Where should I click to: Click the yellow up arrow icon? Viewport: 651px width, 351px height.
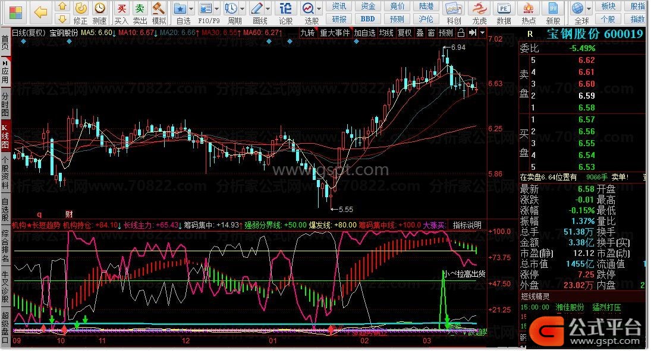point(62,6)
